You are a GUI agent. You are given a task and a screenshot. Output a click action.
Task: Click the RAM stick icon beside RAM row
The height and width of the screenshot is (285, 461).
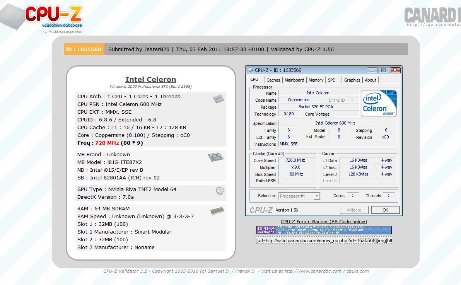tap(217, 211)
